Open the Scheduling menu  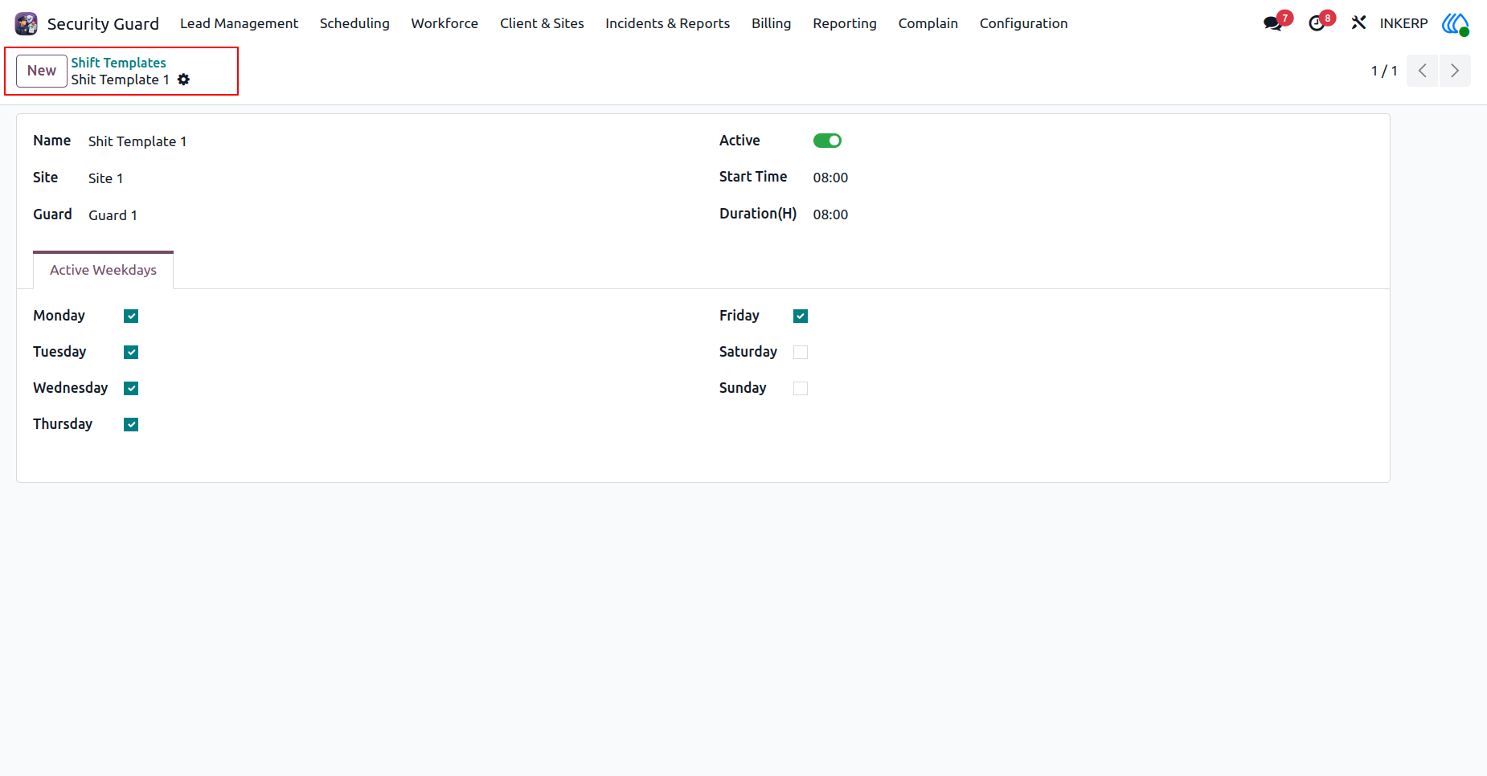354,23
